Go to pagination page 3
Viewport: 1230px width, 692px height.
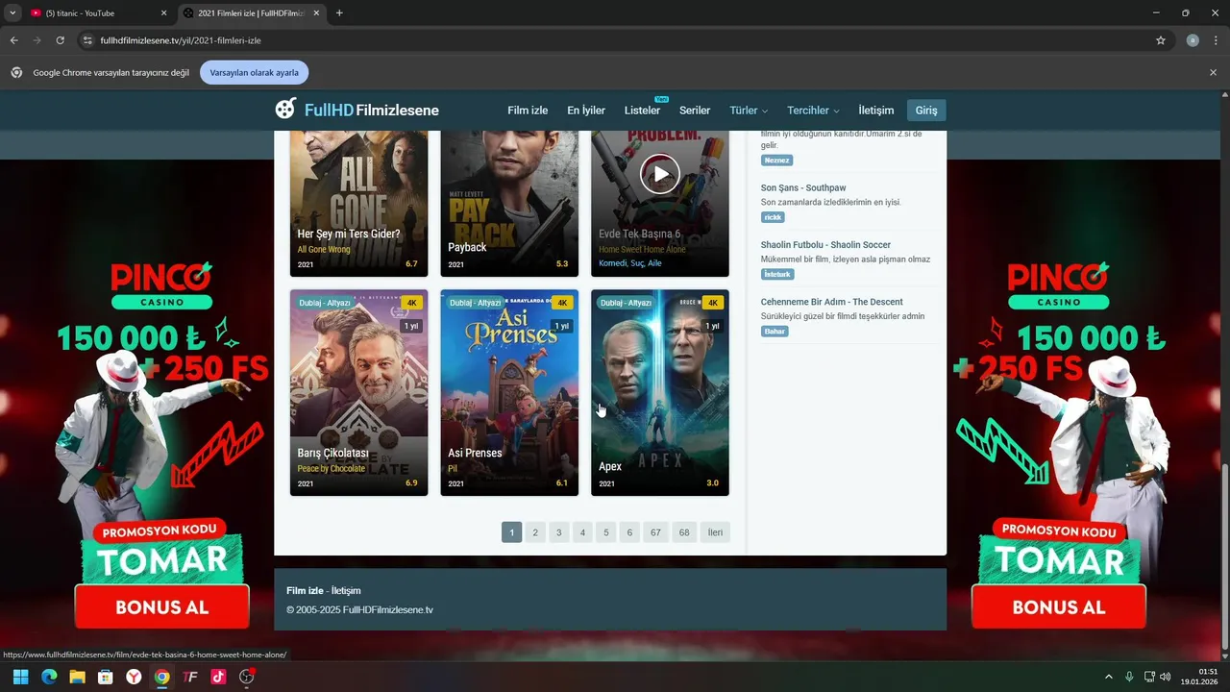tap(559, 532)
